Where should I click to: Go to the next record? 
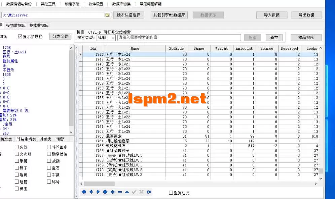tap(98, 192)
